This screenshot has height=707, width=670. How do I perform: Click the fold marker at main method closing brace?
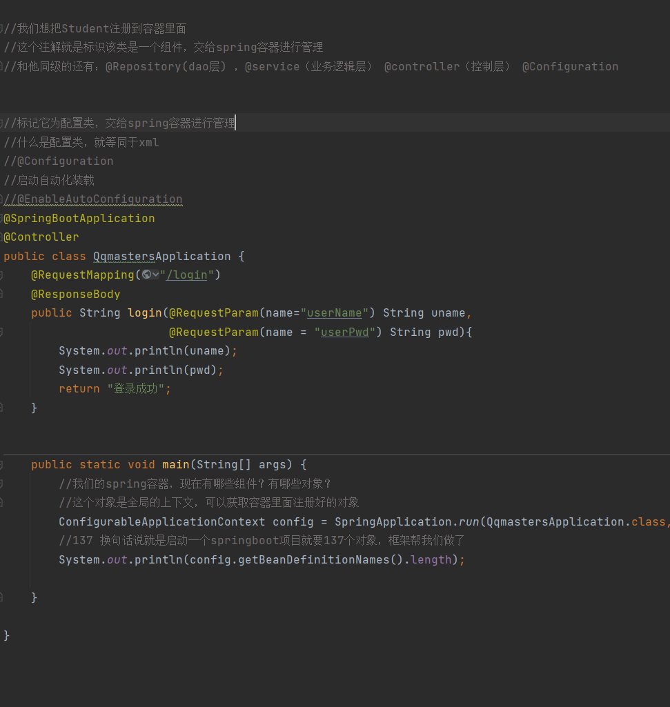[x=1, y=597]
